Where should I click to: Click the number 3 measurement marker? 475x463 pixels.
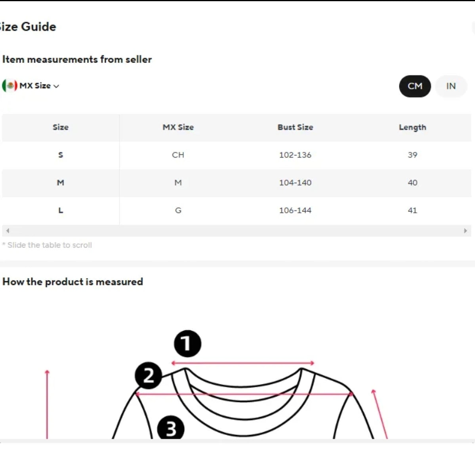click(x=171, y=429)
